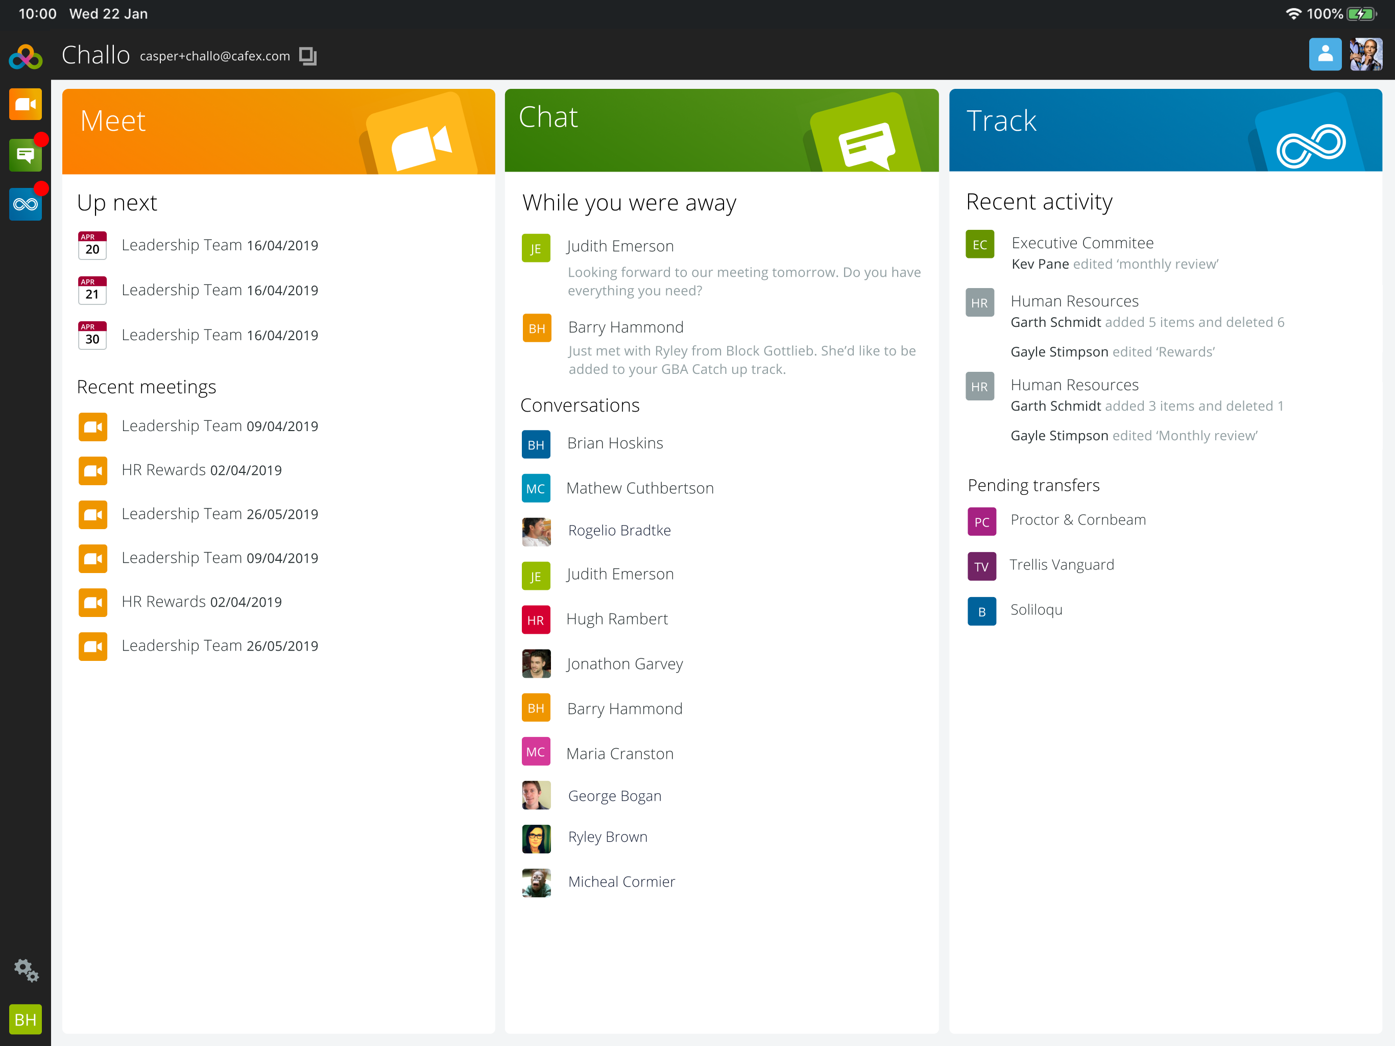Select Proctor & Cornbeam pending transfer
The height and width of the screenshot is (1046, 1395).
click(x=1078, y=520)
